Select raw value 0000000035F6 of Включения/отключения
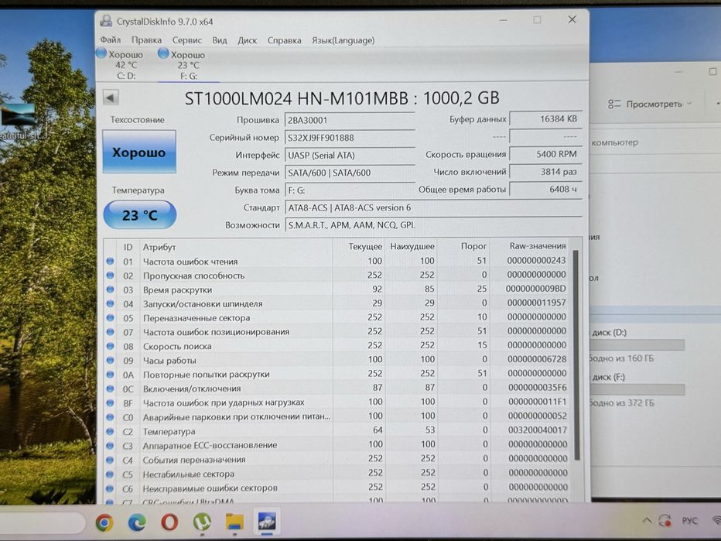This screenshot has width=721, height=541. [x=538, y=387]
